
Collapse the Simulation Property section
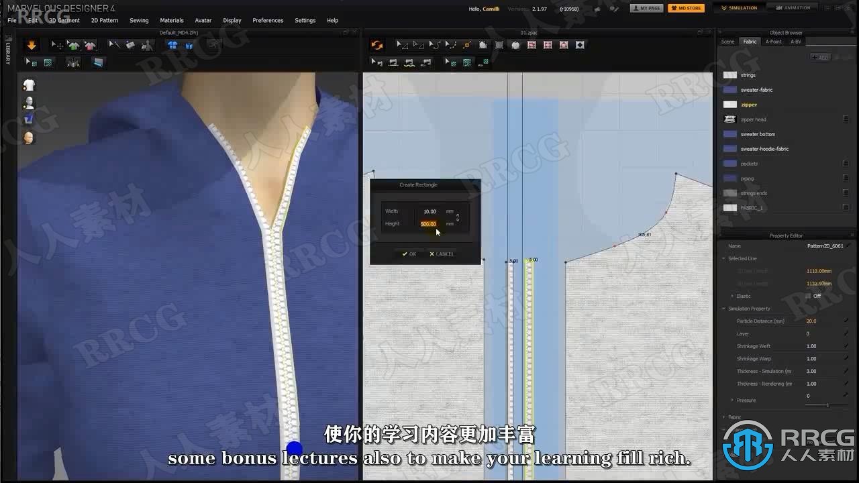pyautogui.click(x=723, y=309)
